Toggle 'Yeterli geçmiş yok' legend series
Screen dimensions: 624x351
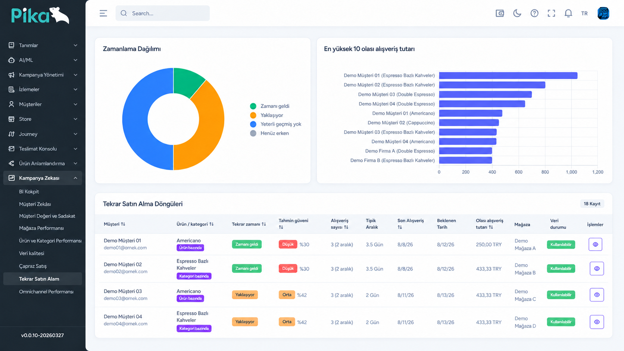(275, 124)
